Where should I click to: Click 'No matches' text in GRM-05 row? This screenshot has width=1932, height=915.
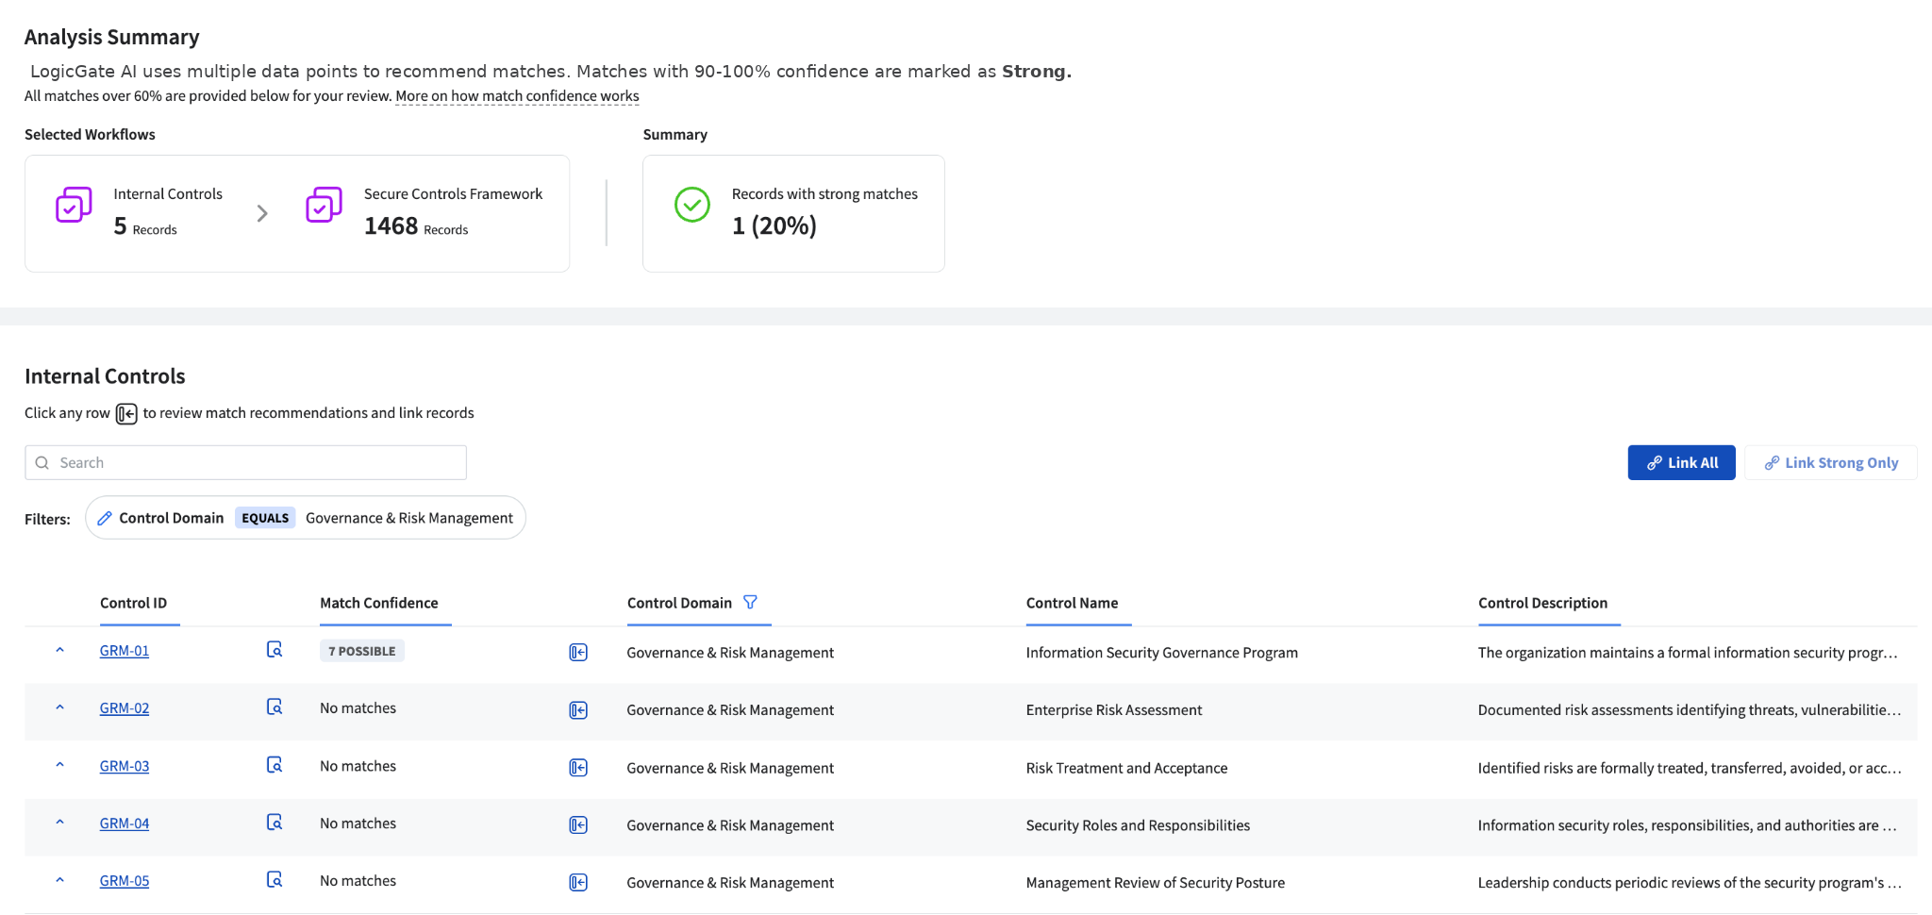[x=358, y=881]
